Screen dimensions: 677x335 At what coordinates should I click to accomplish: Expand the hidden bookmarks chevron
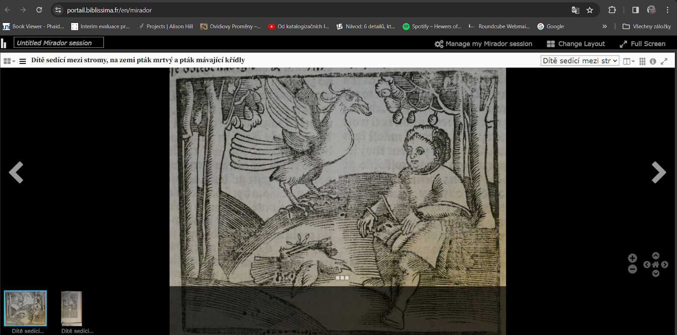tap(605, 26)
